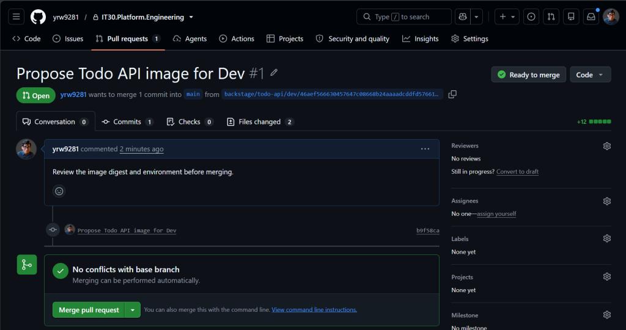Image resolution: width=626 pixels, height=330 pixels.
Task: Click the Ready to merge button
Action: [x=529, y=74]
